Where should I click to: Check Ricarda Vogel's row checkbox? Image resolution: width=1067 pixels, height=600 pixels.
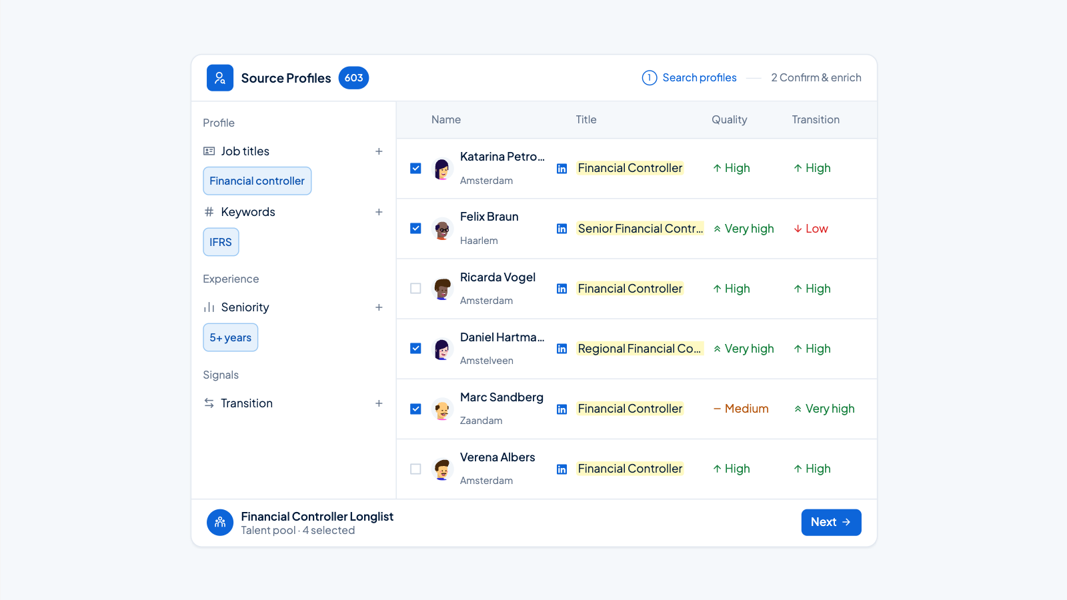click(x=415, y=289)
